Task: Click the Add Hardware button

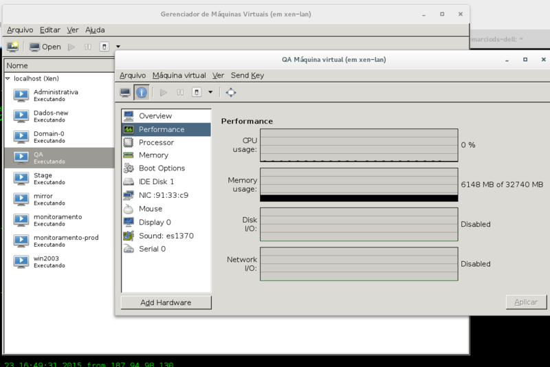Action: [166, 302]
